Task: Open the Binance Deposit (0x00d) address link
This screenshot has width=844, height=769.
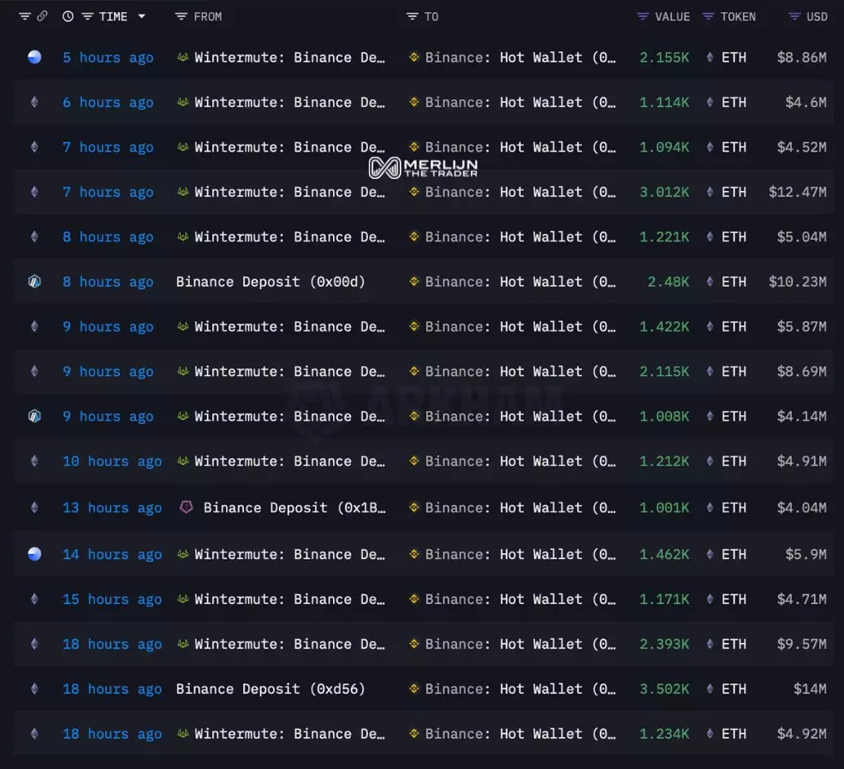Action: [x=270, y=282]
